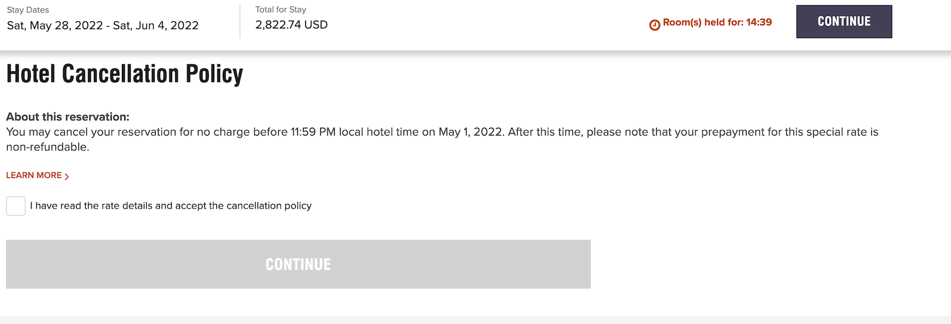
Task: Click the large gray CONTINUE button
Action: click(x=298, y=264)
